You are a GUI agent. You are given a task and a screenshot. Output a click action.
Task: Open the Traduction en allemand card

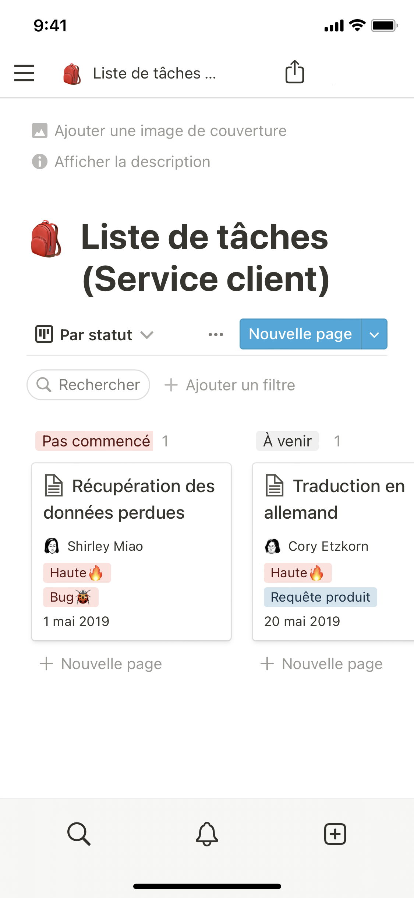point(333,551)
